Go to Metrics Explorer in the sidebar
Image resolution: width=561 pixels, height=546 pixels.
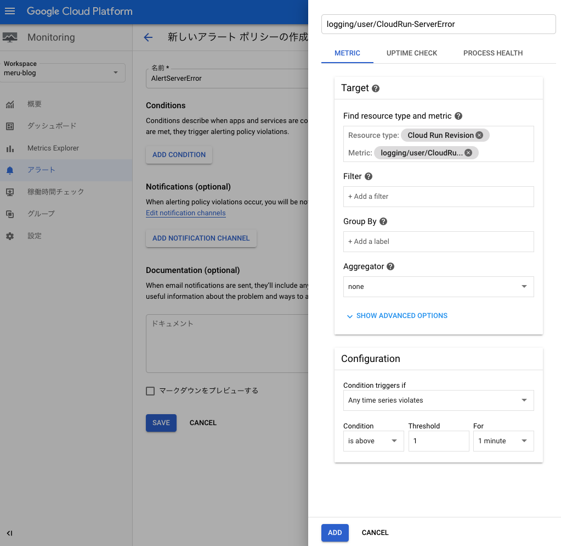coord(66,148)
